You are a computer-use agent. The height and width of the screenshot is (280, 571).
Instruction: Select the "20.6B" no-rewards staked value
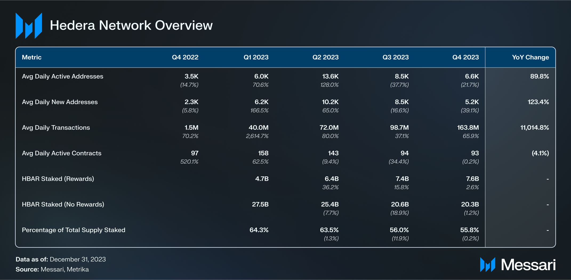pyautogui.click(x=400, y=204)
